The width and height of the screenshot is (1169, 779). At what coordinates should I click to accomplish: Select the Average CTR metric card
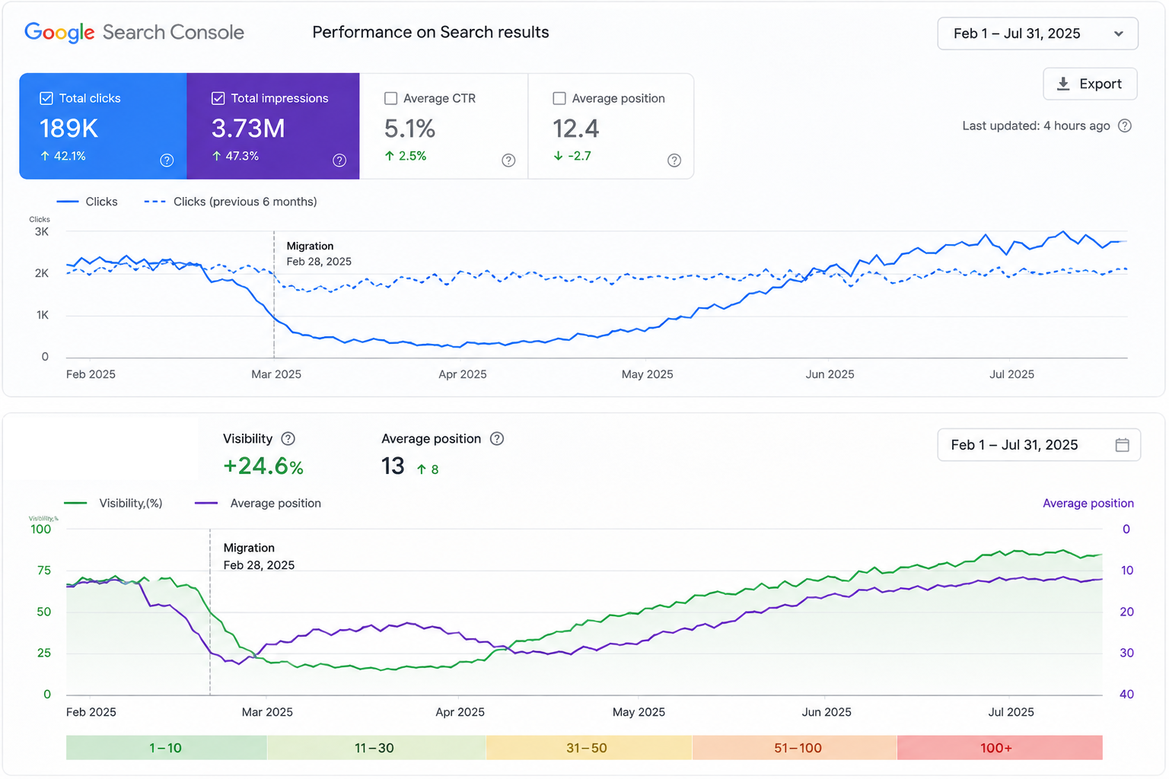[x=444, y=126]
